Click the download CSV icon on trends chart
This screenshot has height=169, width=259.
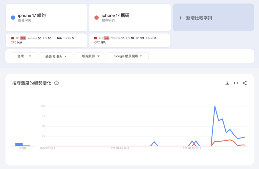point(227,83)
